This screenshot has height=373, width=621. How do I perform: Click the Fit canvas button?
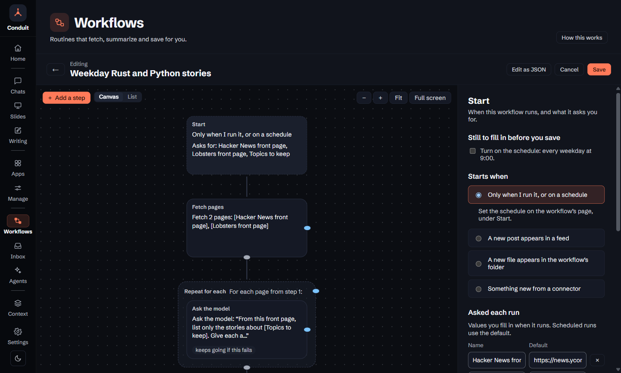pyautogui.click(x=398, y=98)
